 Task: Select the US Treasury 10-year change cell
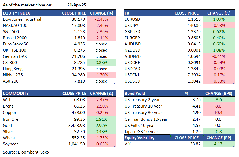(x=219, y=106)
